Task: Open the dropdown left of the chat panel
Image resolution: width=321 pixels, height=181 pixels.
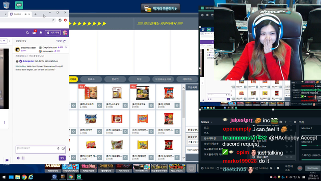Action: click(4, 41)
